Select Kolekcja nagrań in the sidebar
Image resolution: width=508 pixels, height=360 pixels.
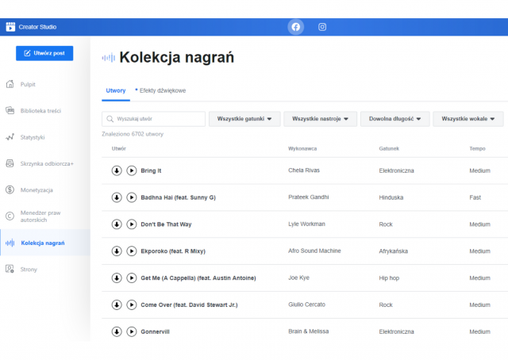coord(45,243)
